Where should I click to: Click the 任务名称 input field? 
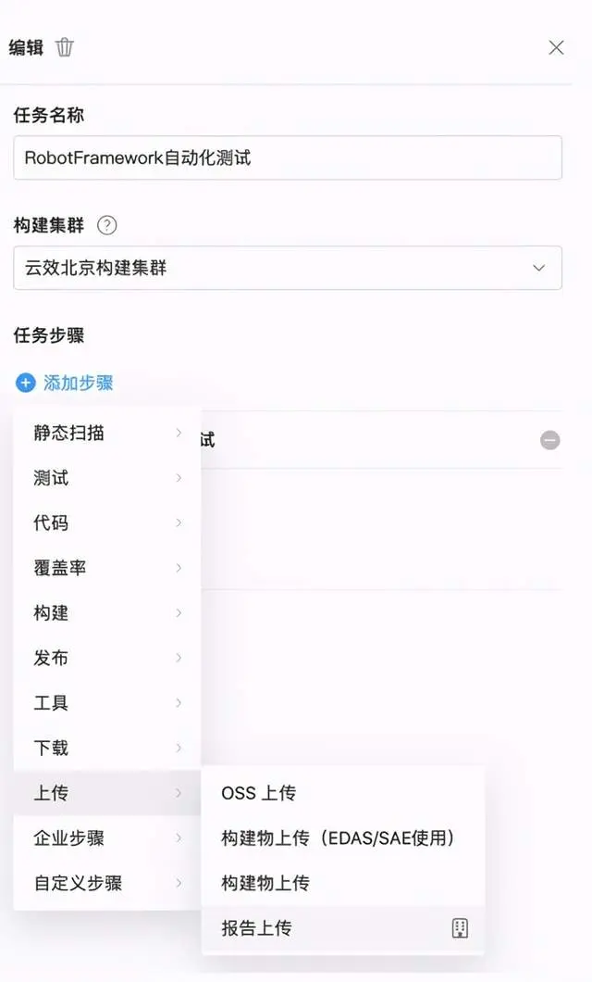point(288,157)
